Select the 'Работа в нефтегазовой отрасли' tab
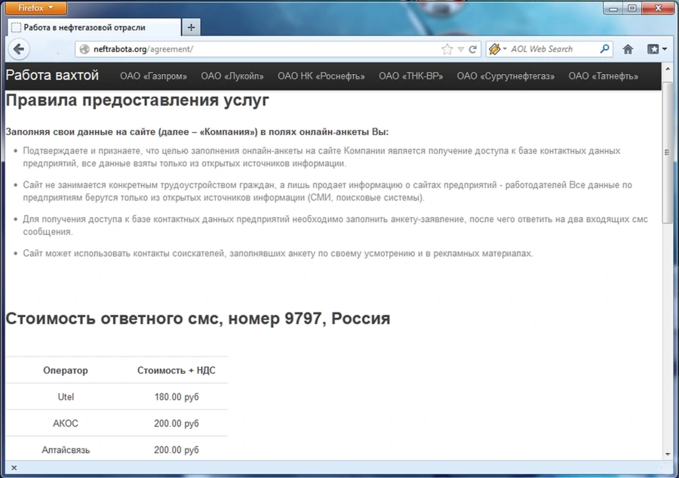The width and height of the screenshot is (679, 478). pos(94,27)
